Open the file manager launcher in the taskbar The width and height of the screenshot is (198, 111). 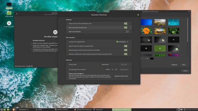pyautogui.click(x=8, y=110)
